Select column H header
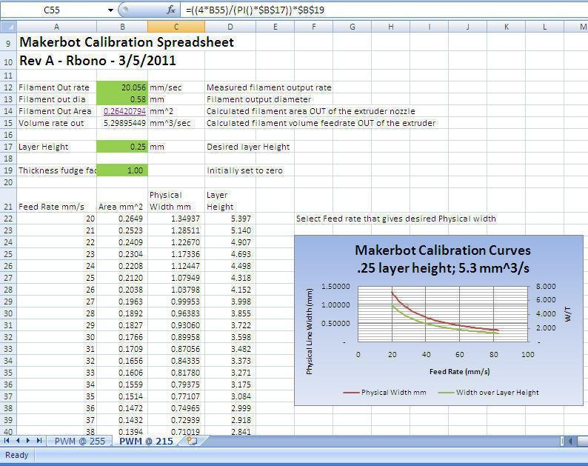Viewport: 588px width, 466px height. tap(391, 27)
